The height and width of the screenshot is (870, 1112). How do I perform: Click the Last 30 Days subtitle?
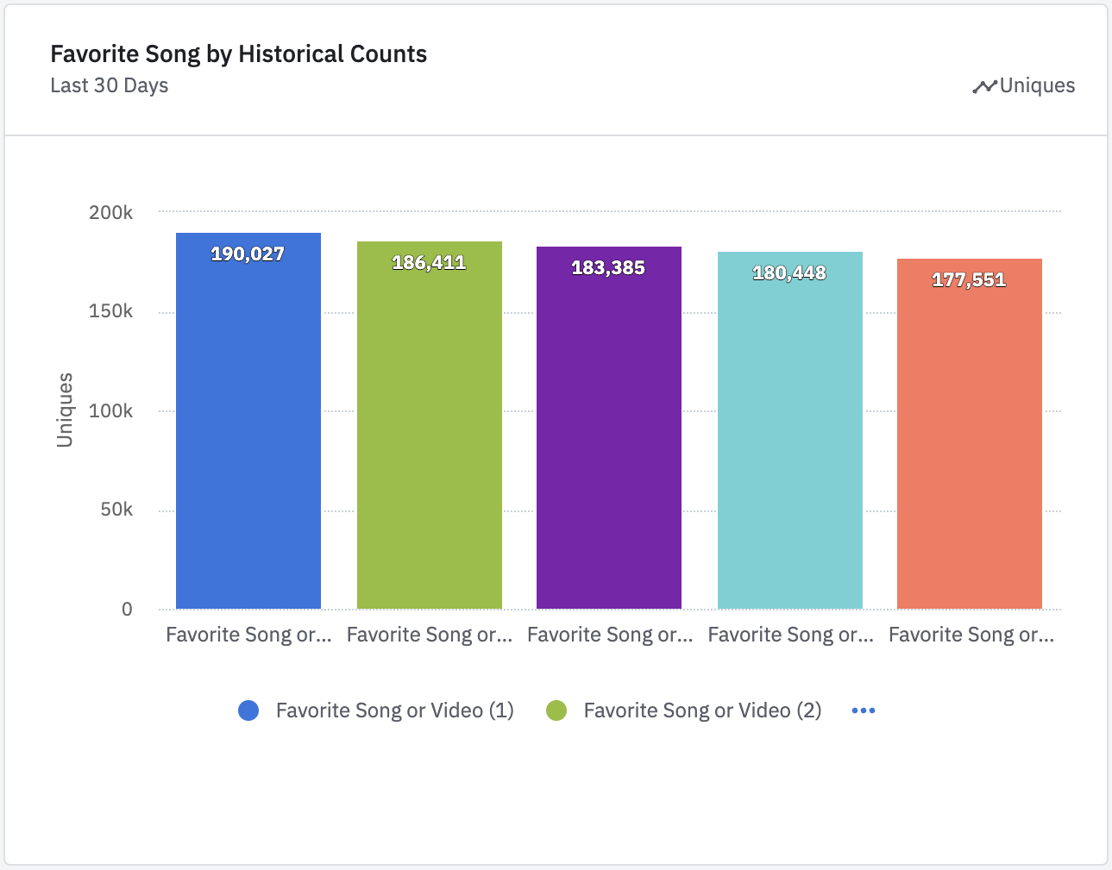pos(110,85)
